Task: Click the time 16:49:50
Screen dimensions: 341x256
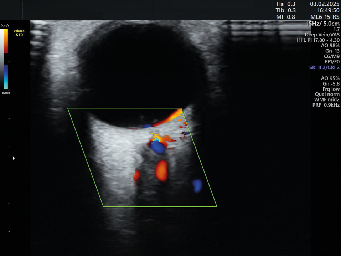Action: pos(328,10)
